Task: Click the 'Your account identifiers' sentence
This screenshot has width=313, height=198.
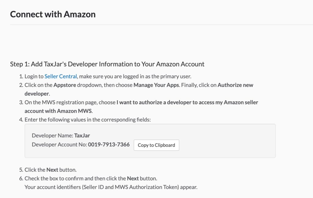Action: point(111,187)
